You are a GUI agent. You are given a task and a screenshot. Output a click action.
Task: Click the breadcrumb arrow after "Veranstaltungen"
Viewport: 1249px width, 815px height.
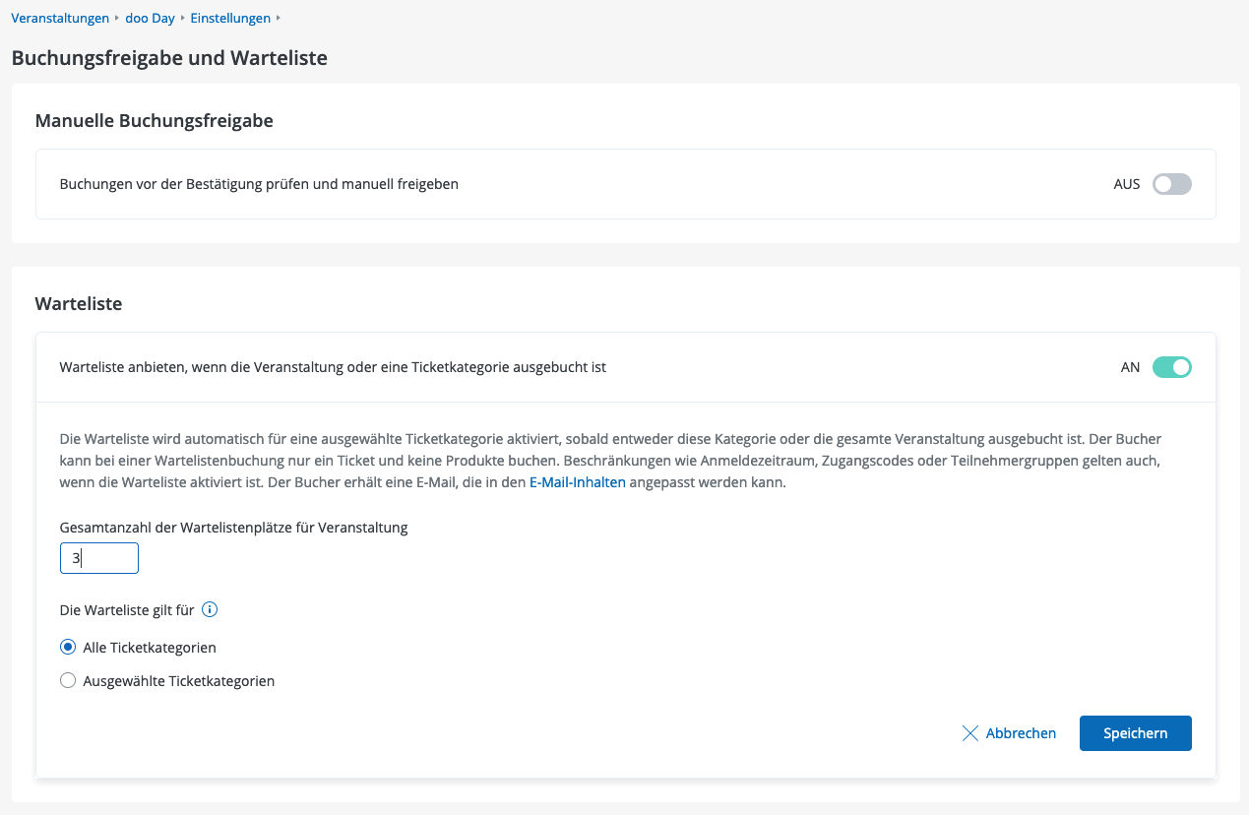click(117, 19)
